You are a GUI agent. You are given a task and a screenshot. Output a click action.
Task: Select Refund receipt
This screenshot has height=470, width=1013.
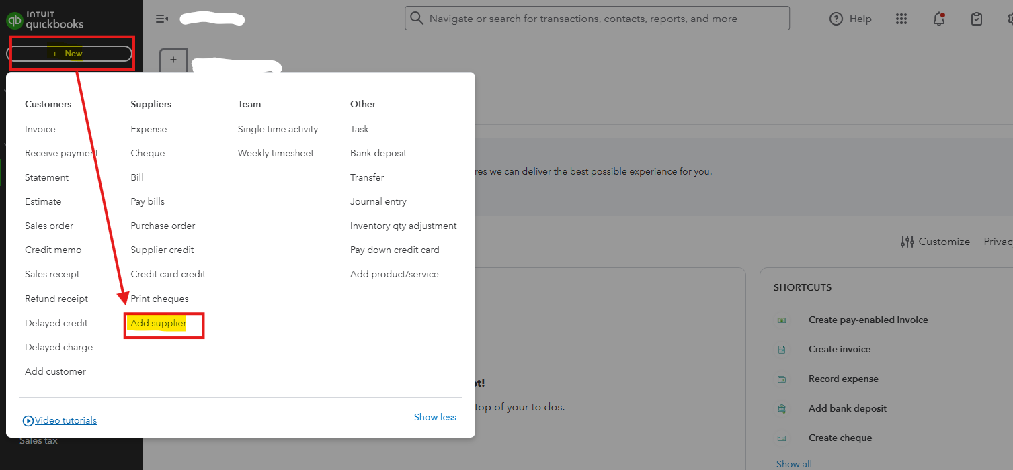[x=56, y=299]
